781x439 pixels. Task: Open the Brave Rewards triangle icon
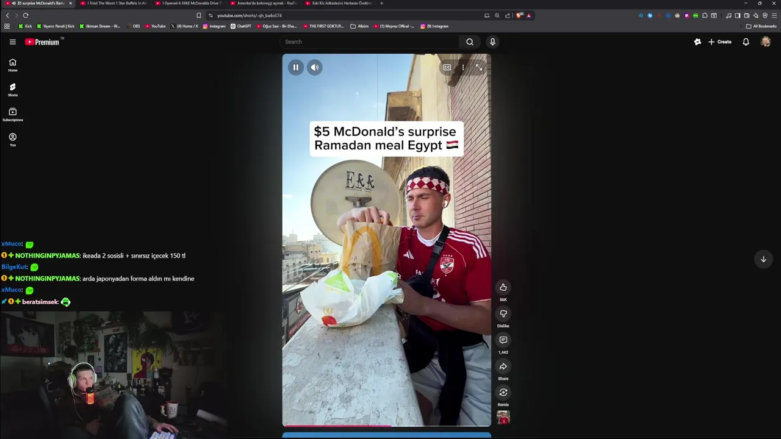coord(528,15)
